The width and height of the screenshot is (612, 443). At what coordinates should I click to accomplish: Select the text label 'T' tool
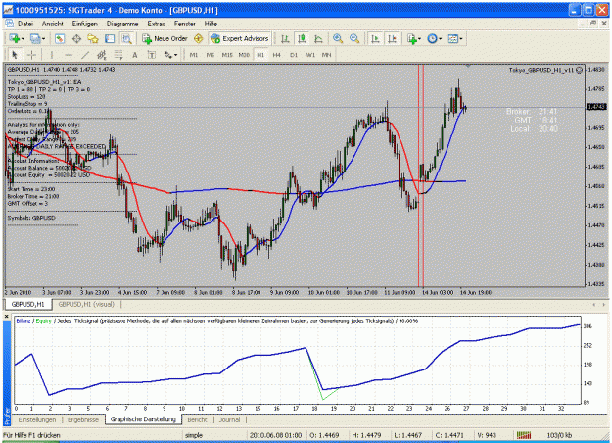[152, 55]
